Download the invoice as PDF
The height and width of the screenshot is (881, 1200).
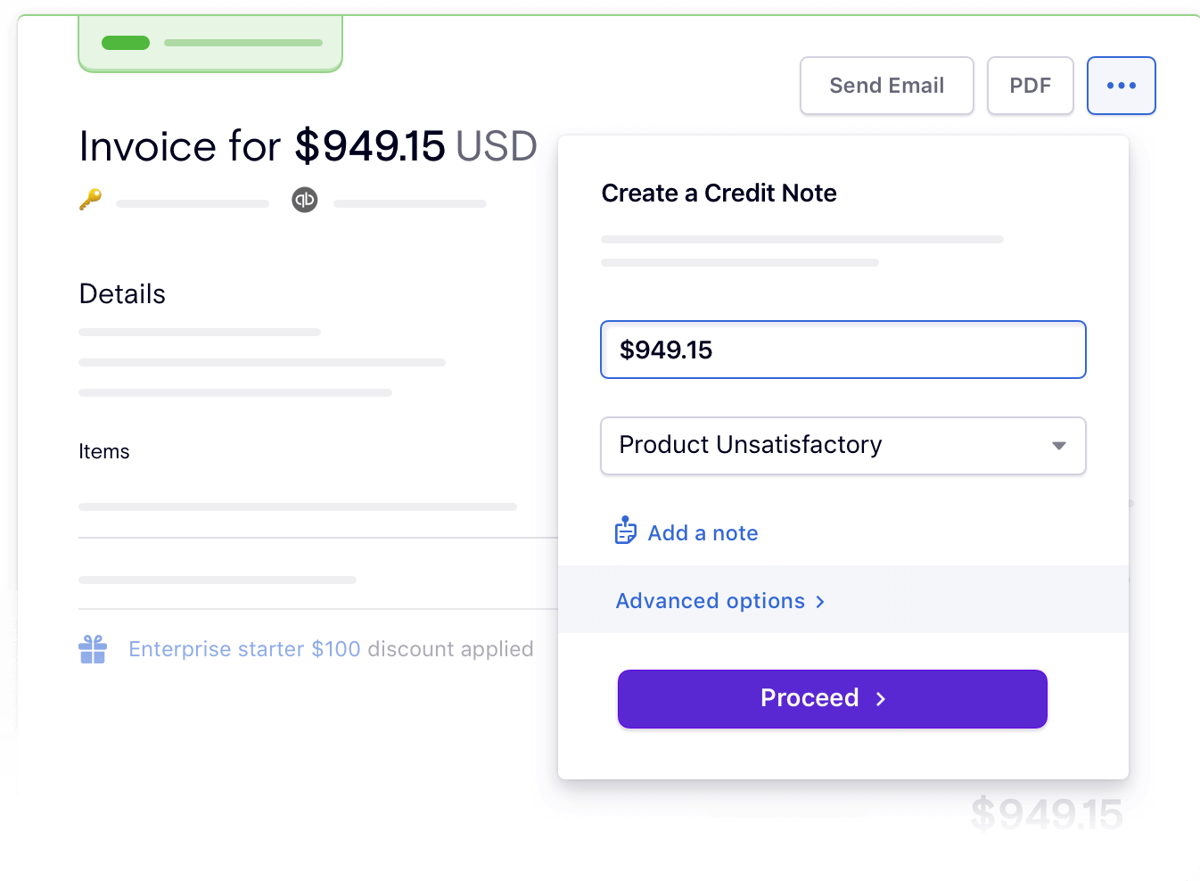[x=1030, y=86]
